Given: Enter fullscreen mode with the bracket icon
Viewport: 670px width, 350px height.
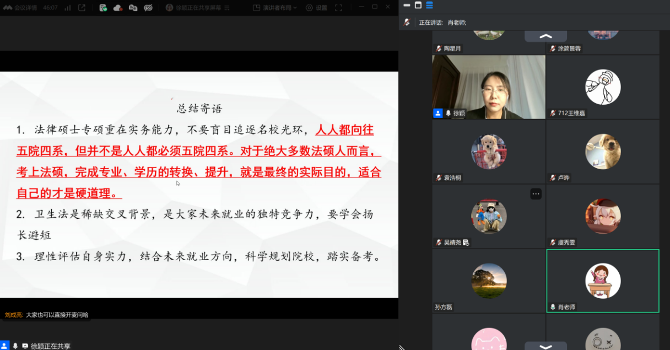Looking at the screenshot, I should (338, 8).
